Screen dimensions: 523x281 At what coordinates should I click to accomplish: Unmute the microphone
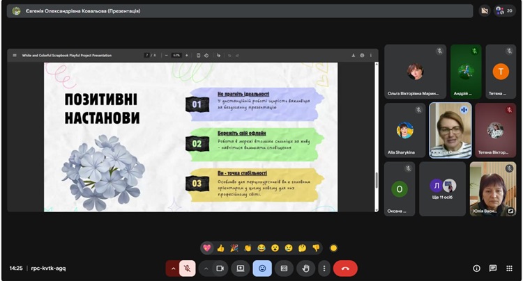coord(187,268)
